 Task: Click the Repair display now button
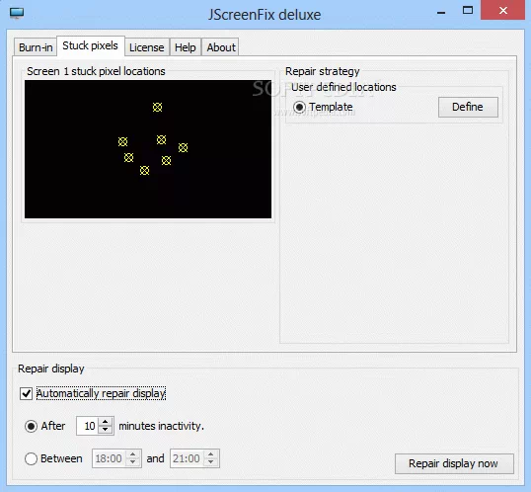click(x=454, y=463)
